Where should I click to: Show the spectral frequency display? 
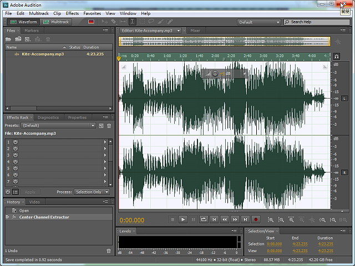[x=91, y=22]
